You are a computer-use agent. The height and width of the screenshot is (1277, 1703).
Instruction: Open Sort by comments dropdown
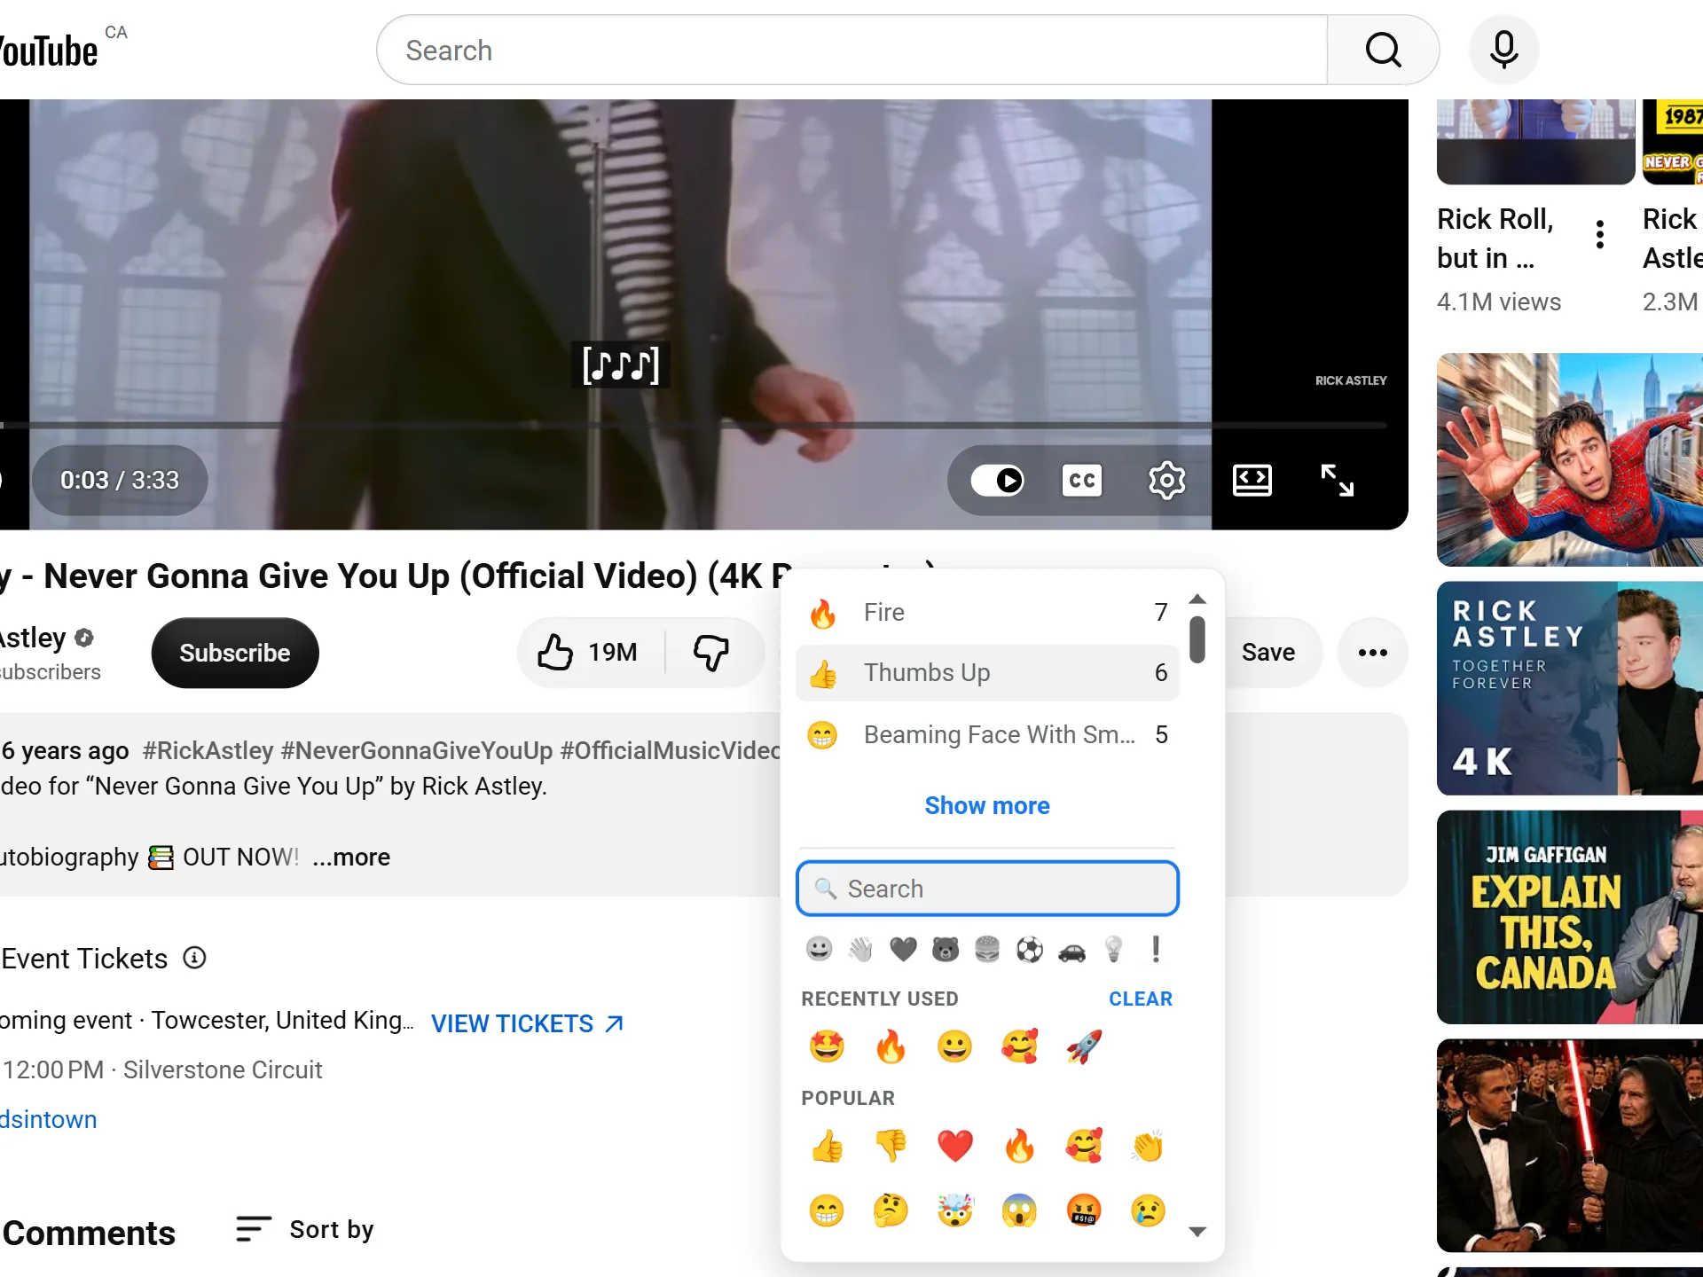305,1229
